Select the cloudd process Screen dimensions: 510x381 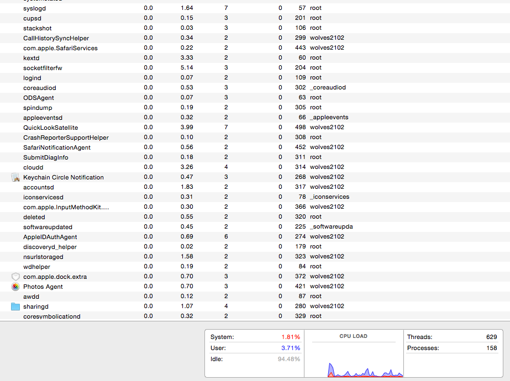tap(255, 167)
